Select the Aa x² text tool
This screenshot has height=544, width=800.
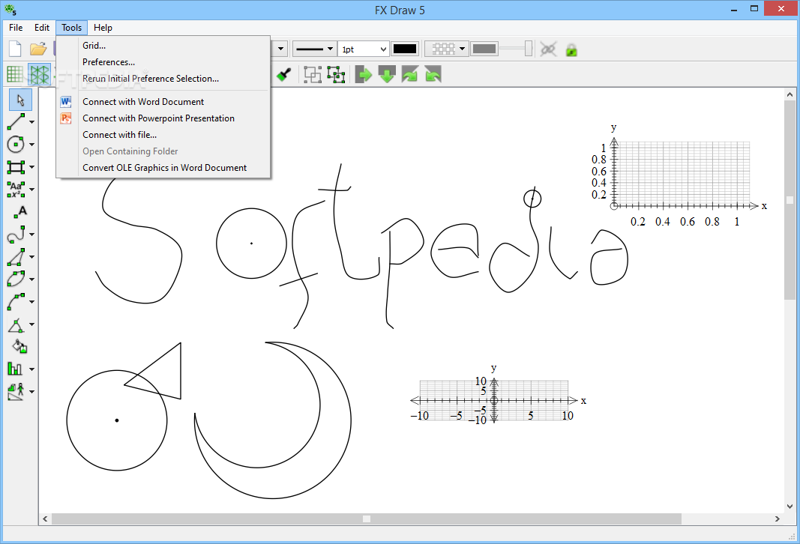(16, 189)
